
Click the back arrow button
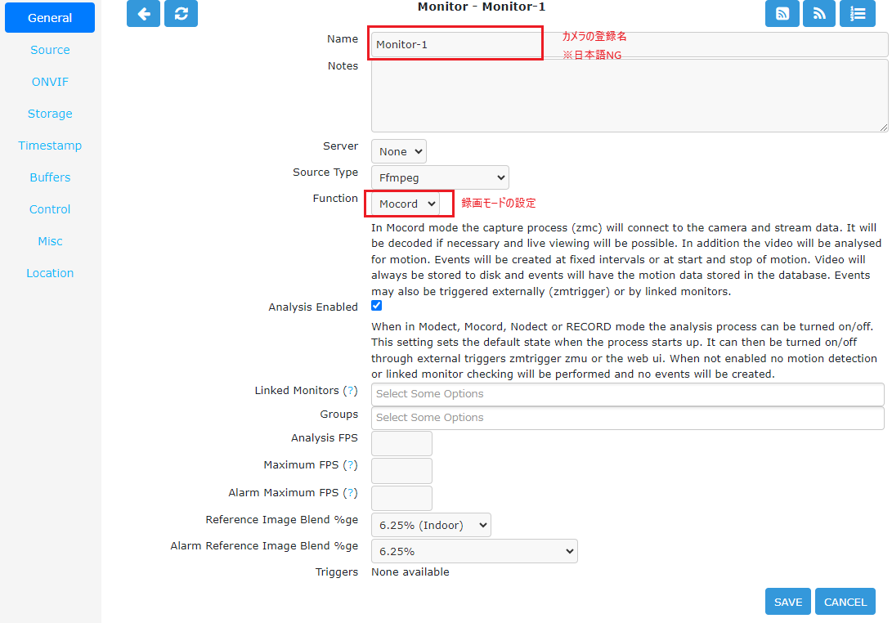tap(143, 14)
